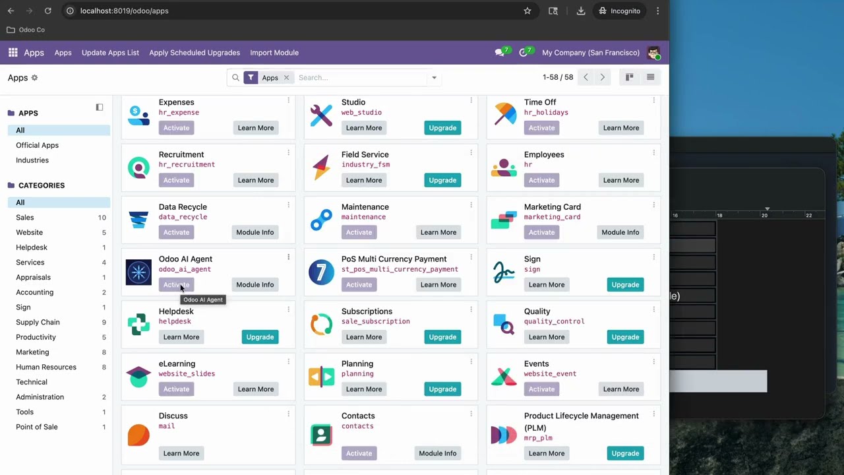The width and height of the screenshot is (844, 475).
Task: Select Industries in the sidebar
Action: (x=32, y=160)
